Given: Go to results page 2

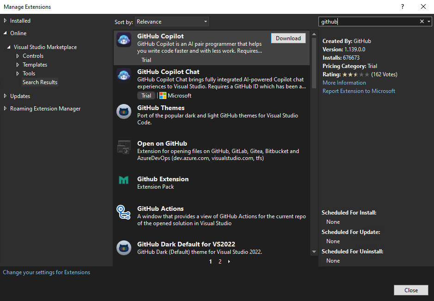Looking at the screenshot, I should 220,261.
